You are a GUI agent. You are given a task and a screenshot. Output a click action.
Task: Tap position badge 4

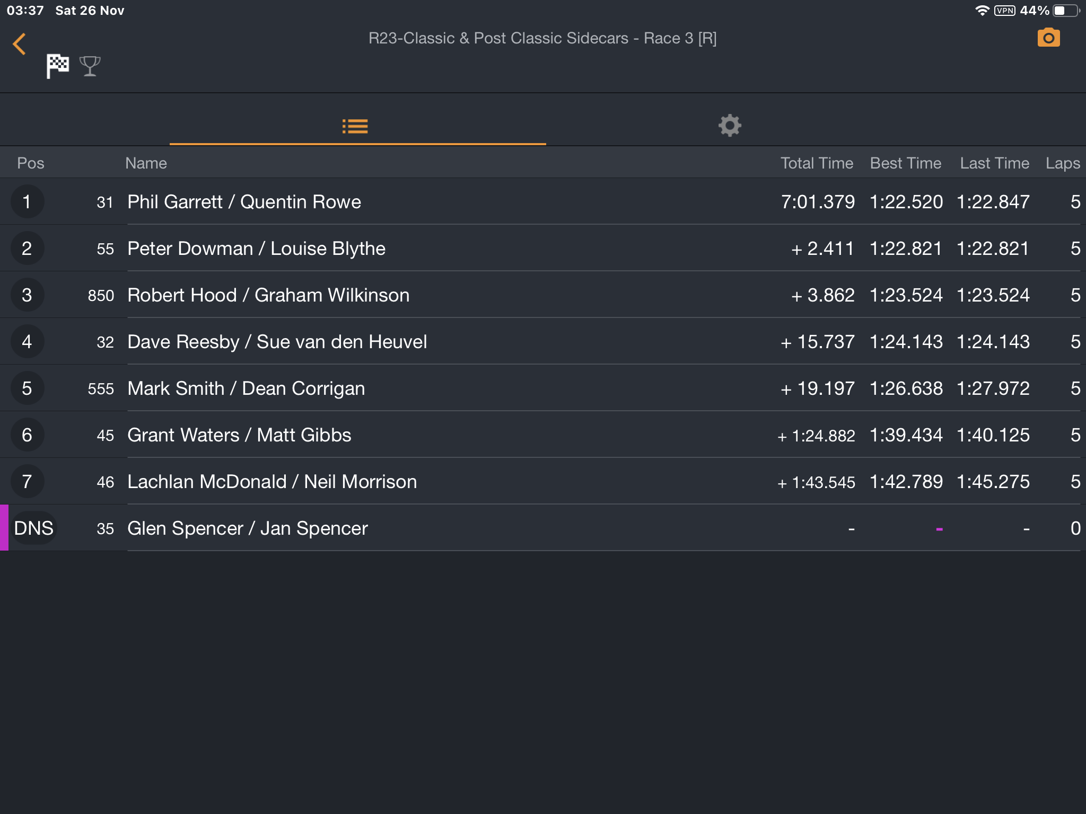(27, 341)
